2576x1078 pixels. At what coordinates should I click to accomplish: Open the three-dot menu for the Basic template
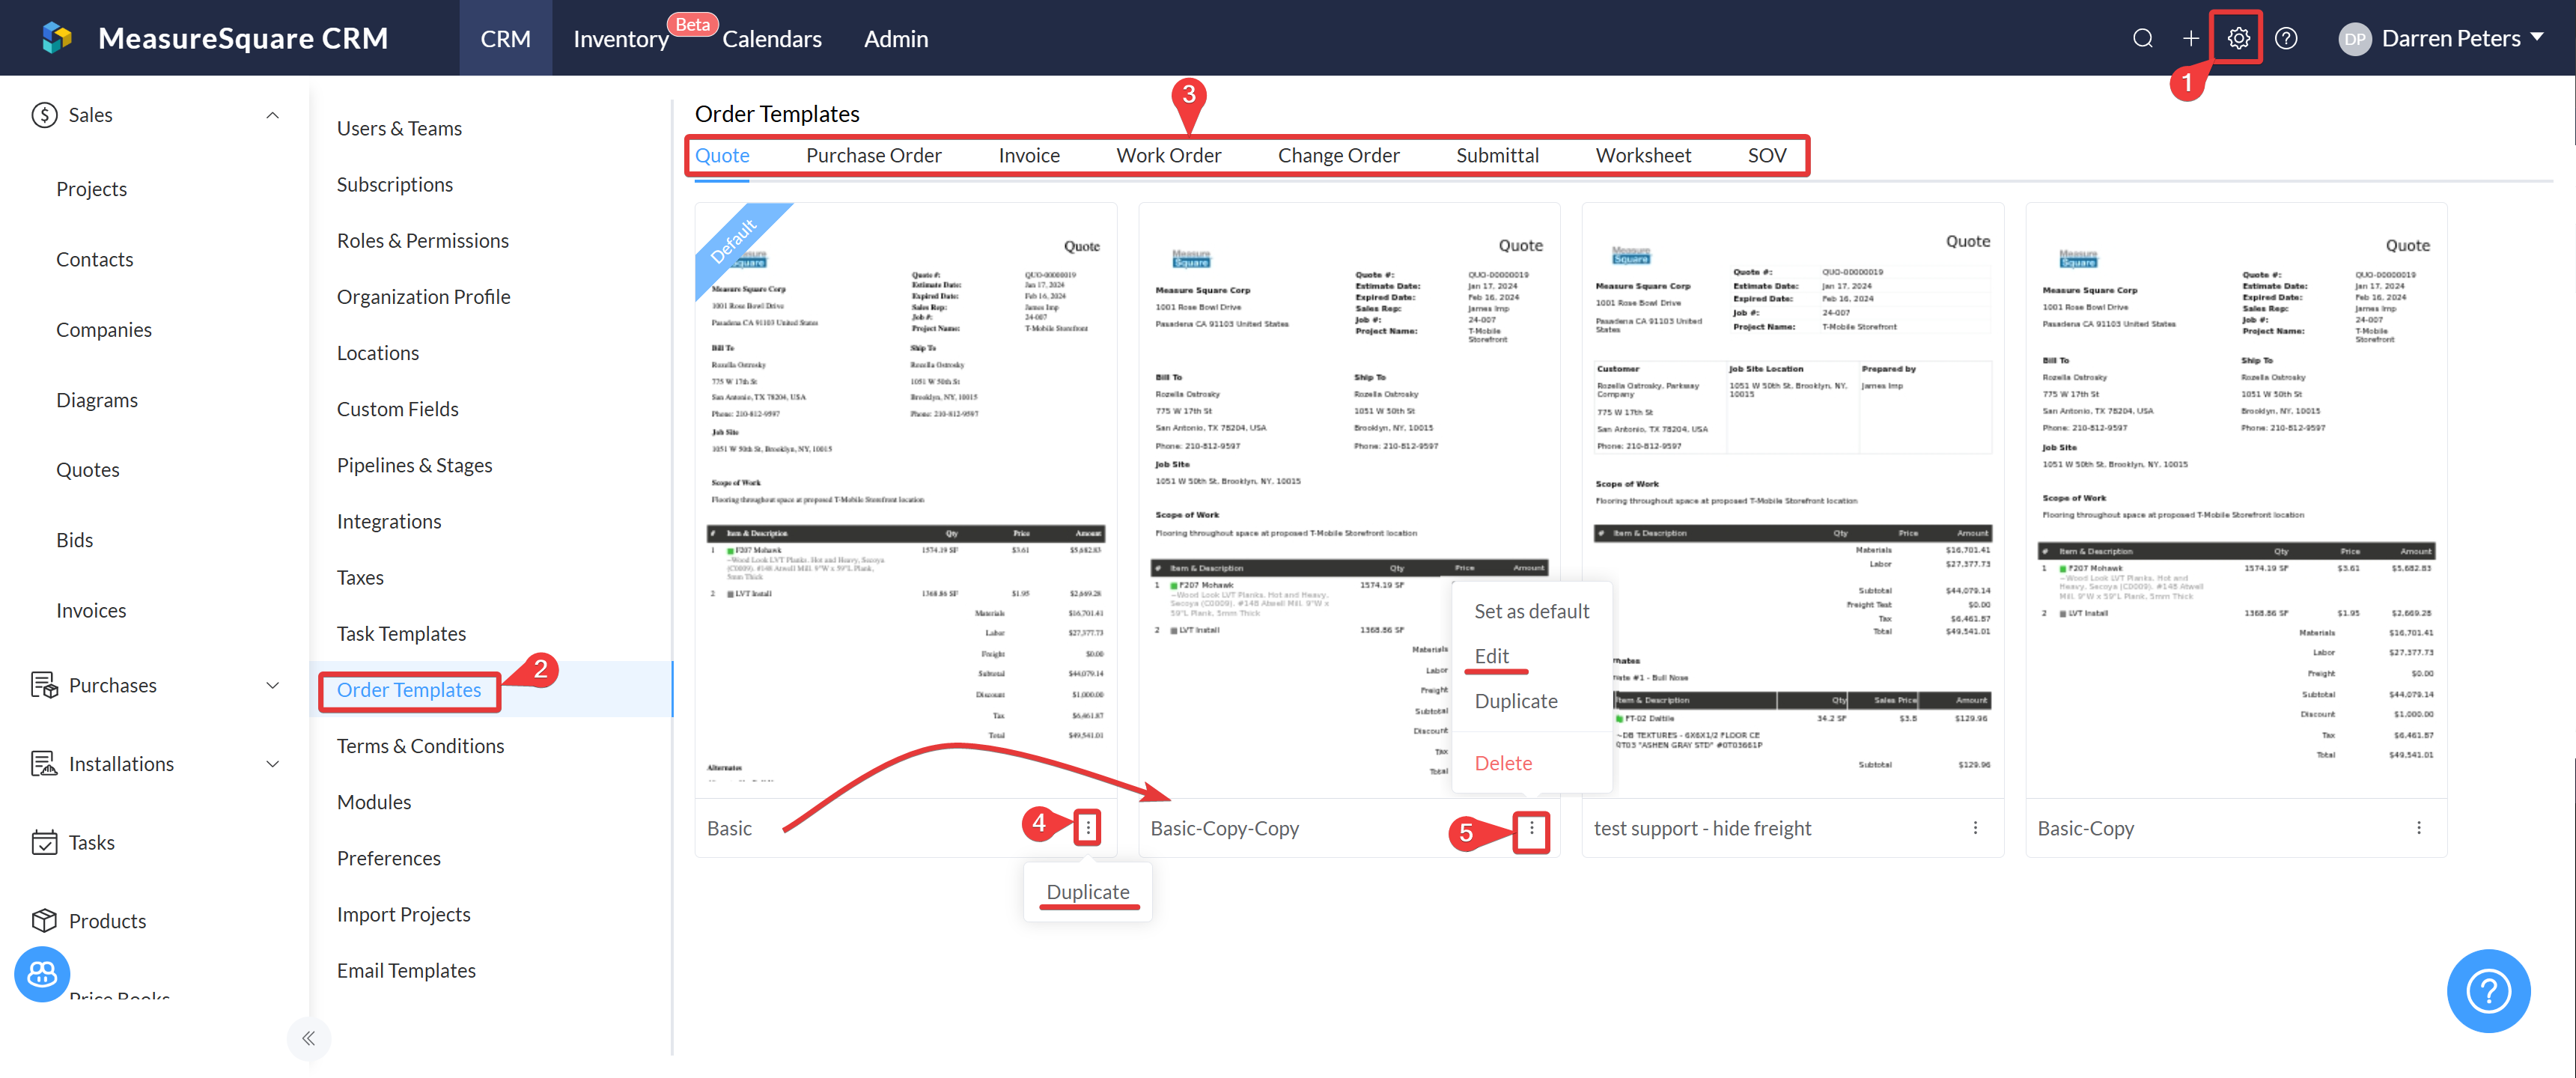[x=1088, y=827]
